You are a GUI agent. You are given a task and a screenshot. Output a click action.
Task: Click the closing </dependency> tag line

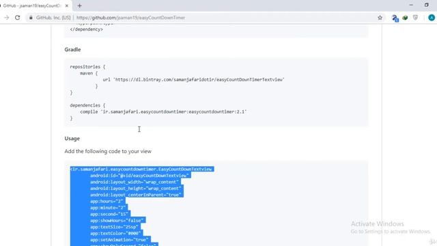click(x=87, y=29)
